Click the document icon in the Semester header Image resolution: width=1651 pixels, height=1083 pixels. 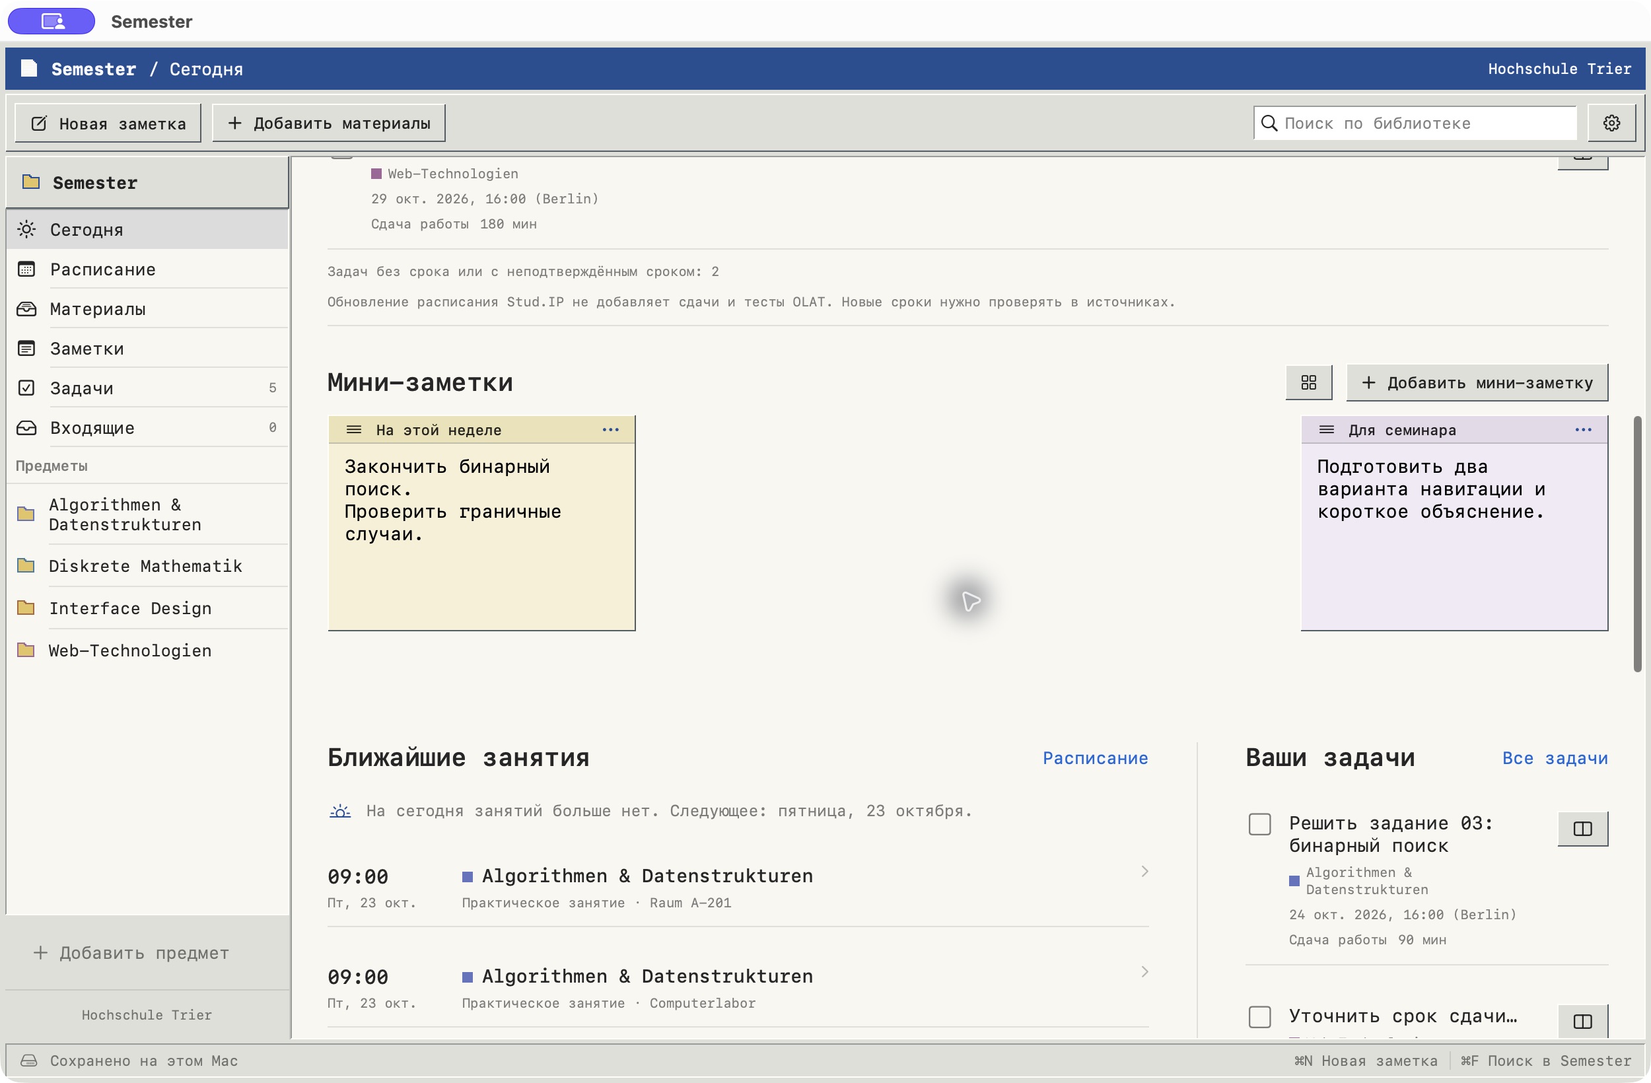29,68
